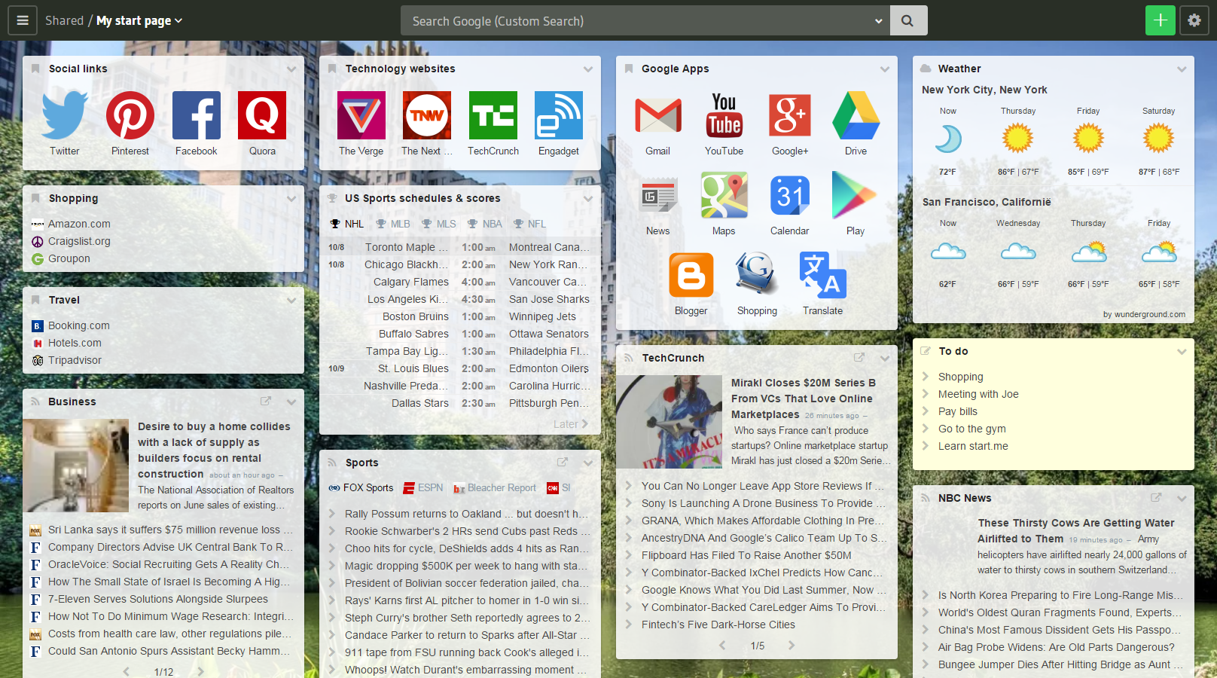Open Groupon shopping link
The image size is (1217, 678).
(69, 258)
